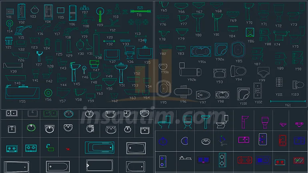Select the plan bathtub block Y91a
This screenshot has width=308, height=173.
click(200, 52)
